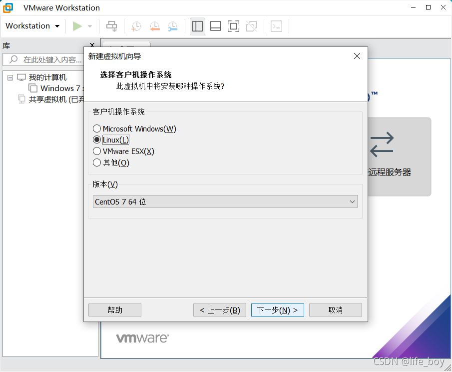Collapse the 我的计算机 tree node
This screenshot has height=372, width=452.
[x=10, y=77]
